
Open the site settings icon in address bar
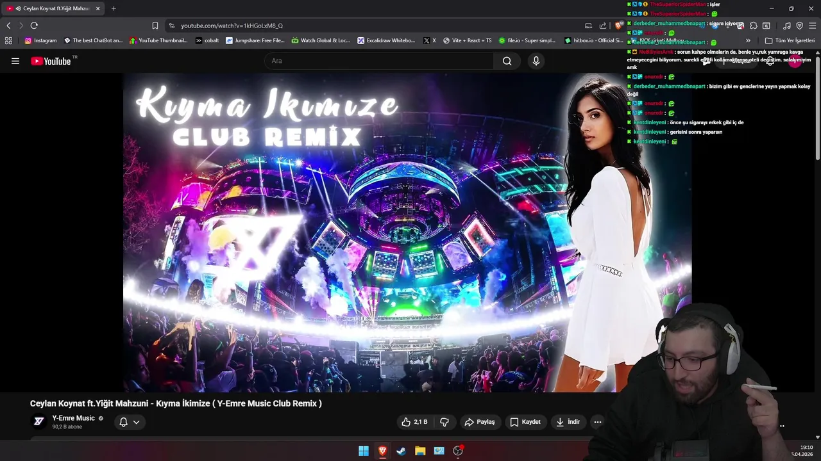172,26
